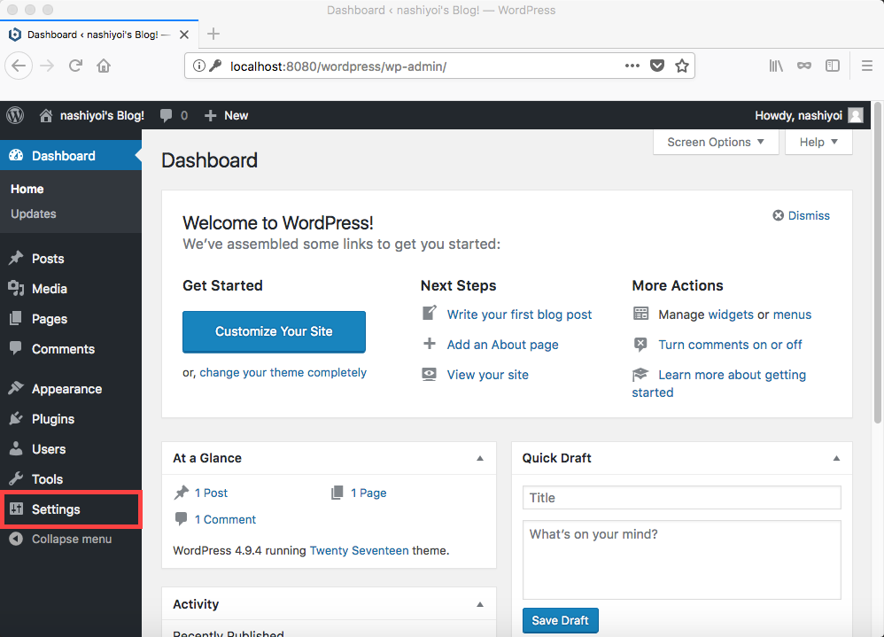
Task: Click the What's on your mind textarea
Action: point(682,560)
